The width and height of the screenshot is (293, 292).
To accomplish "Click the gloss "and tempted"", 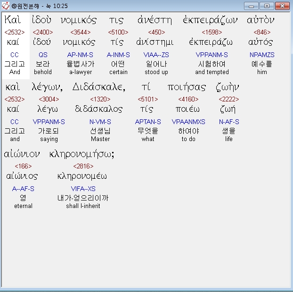I will click(x=212, y=72).
